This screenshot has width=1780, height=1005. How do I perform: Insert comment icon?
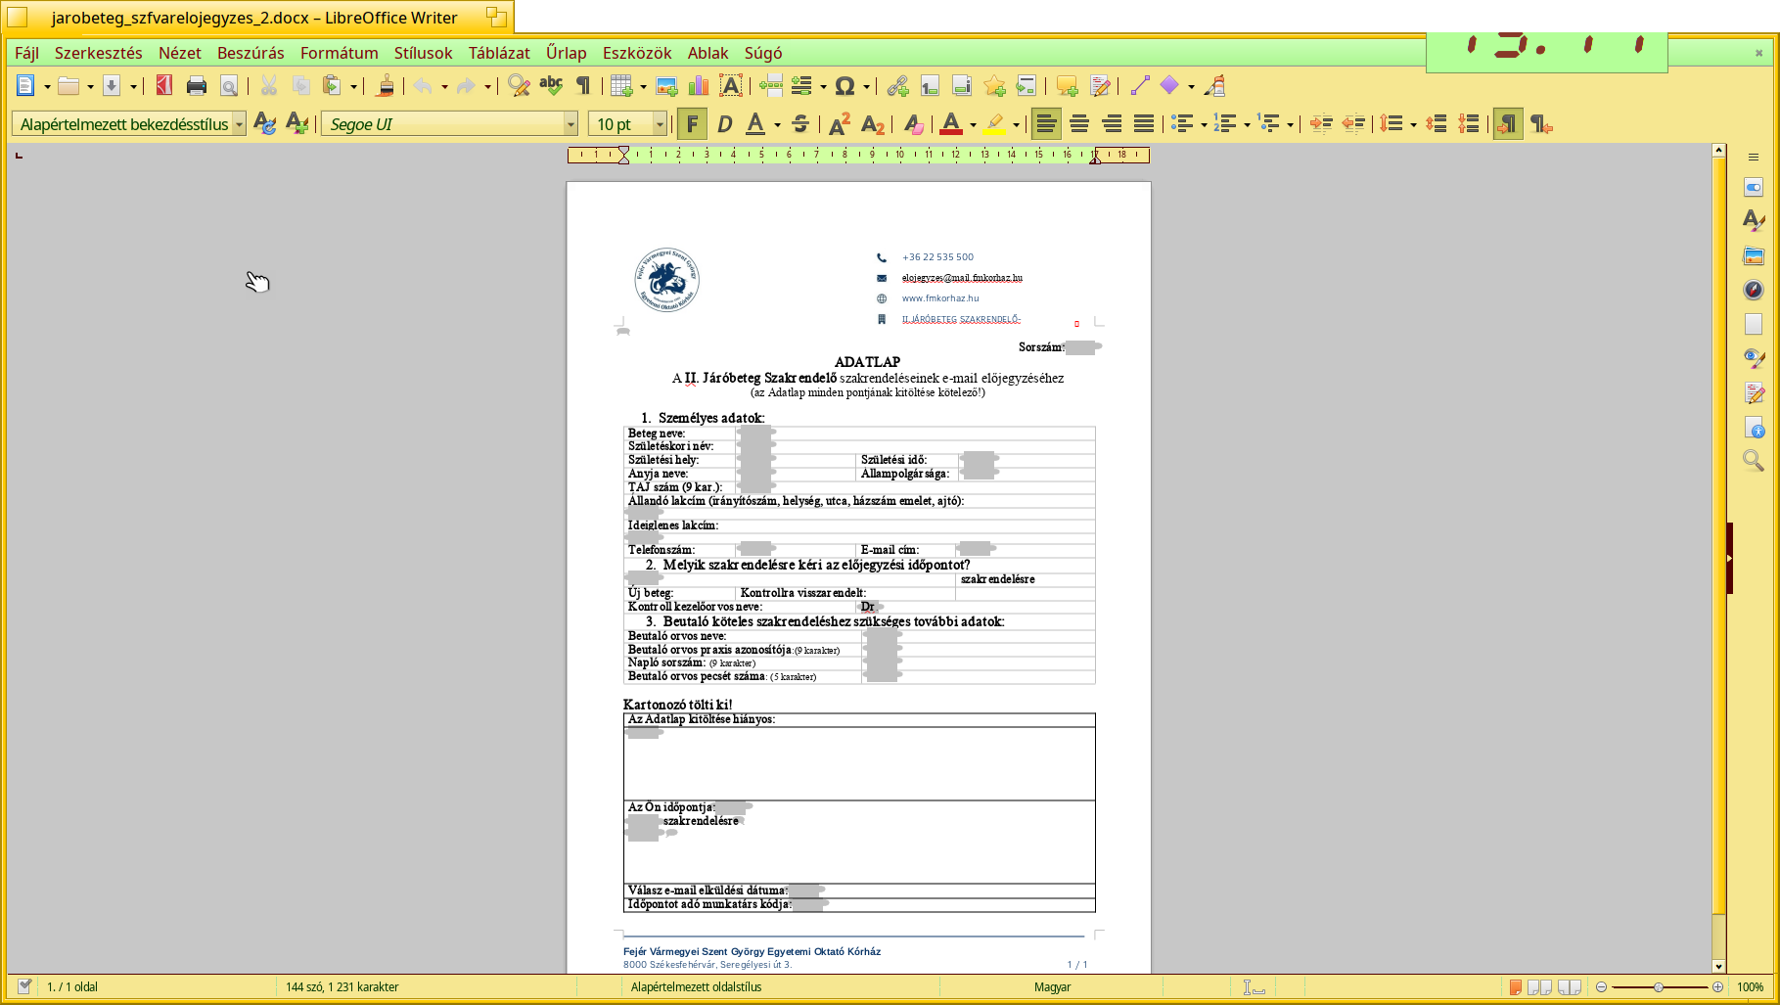click(1067, 86)
